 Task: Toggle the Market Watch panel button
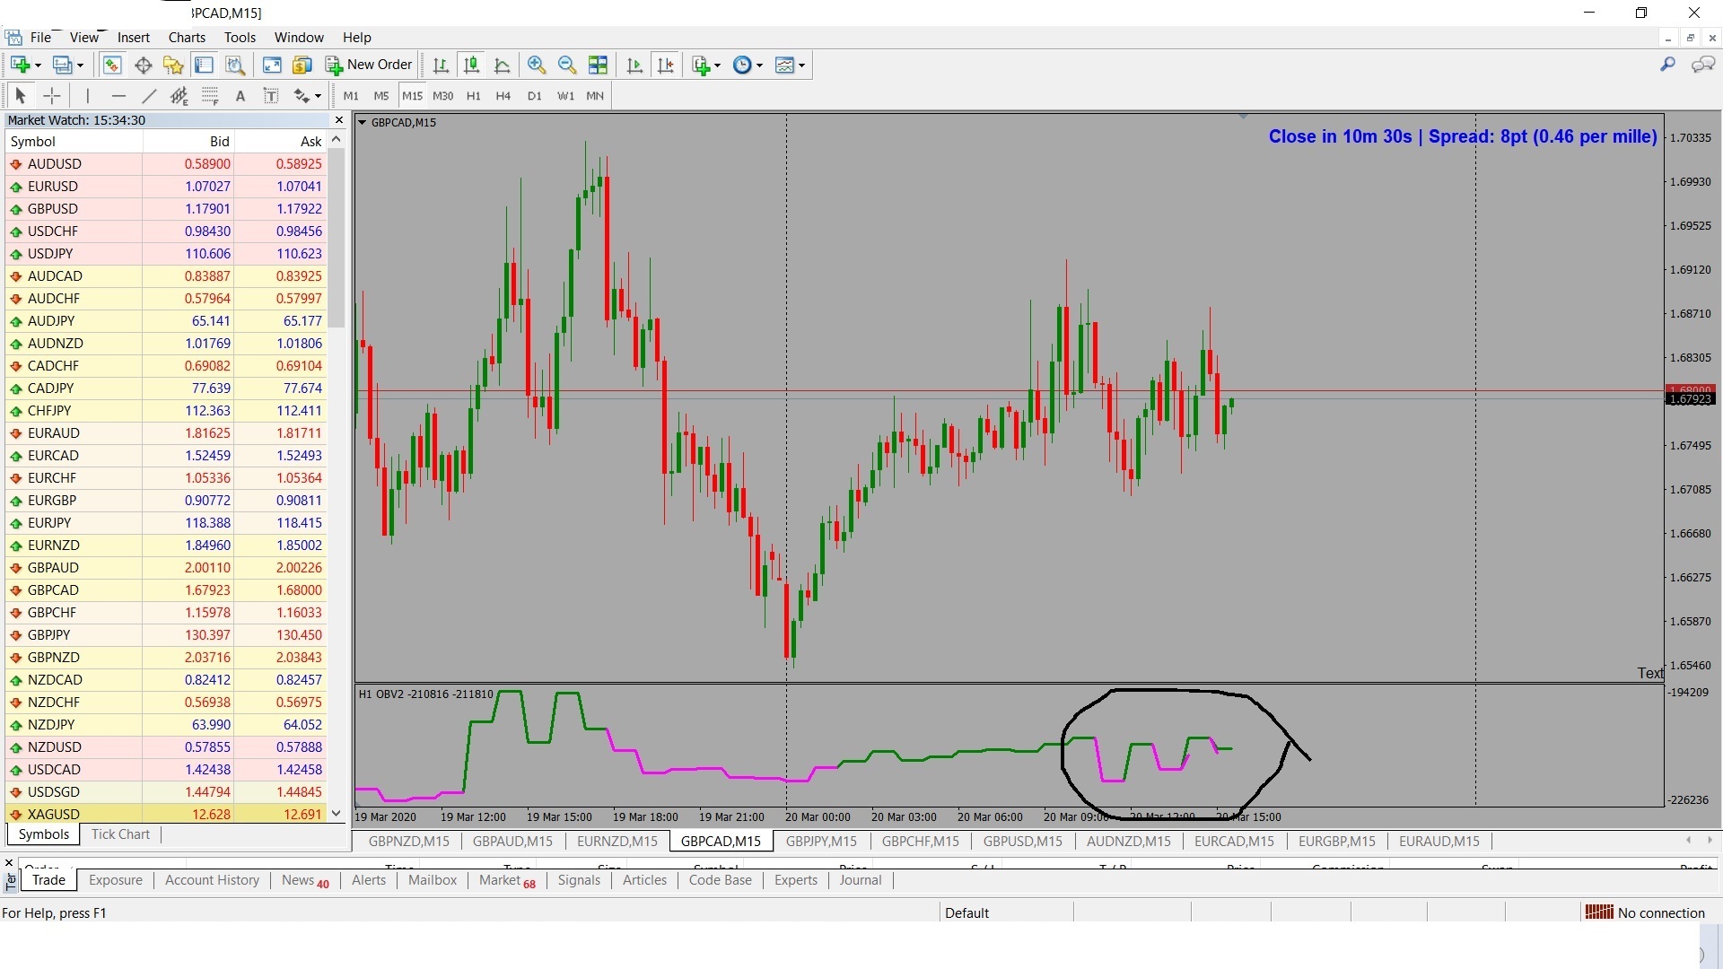[x=112, y=65]
